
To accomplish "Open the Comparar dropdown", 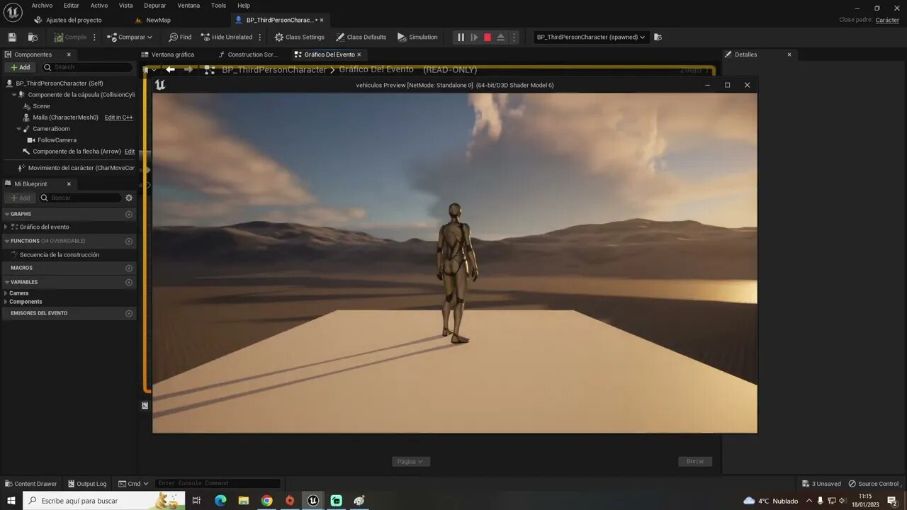I will pyautogui.click(x=130, y=37).
